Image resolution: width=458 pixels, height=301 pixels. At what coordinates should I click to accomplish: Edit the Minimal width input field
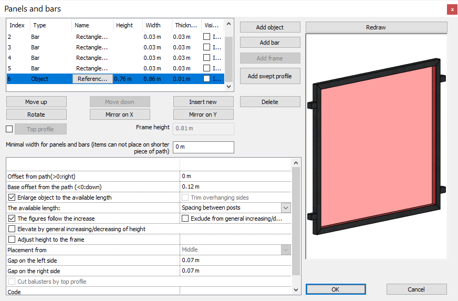tap(203, 147)
